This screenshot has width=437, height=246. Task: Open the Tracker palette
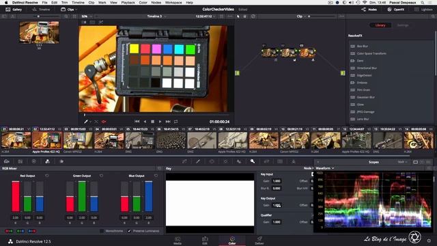[225, 161]
